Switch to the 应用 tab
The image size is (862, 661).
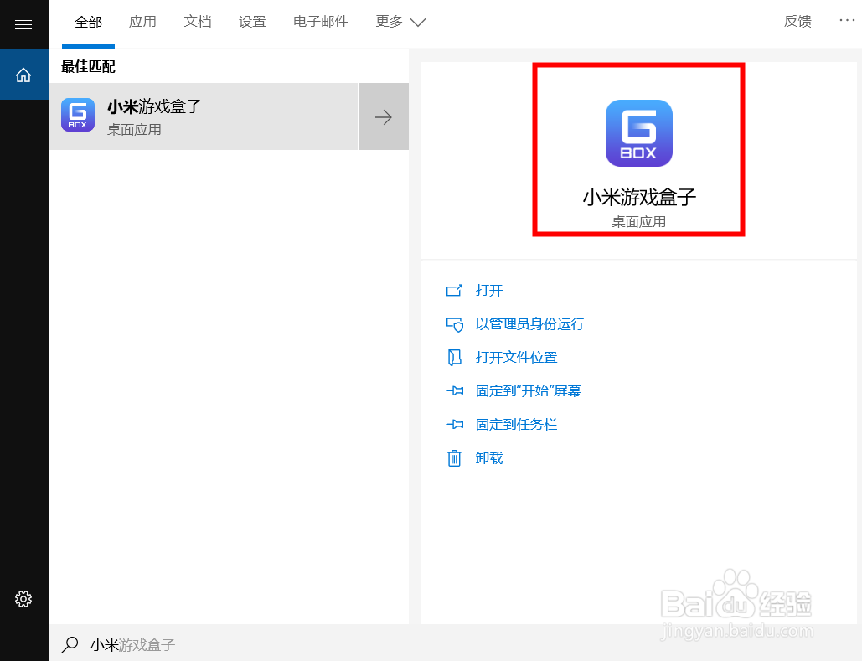pos(143,22)
